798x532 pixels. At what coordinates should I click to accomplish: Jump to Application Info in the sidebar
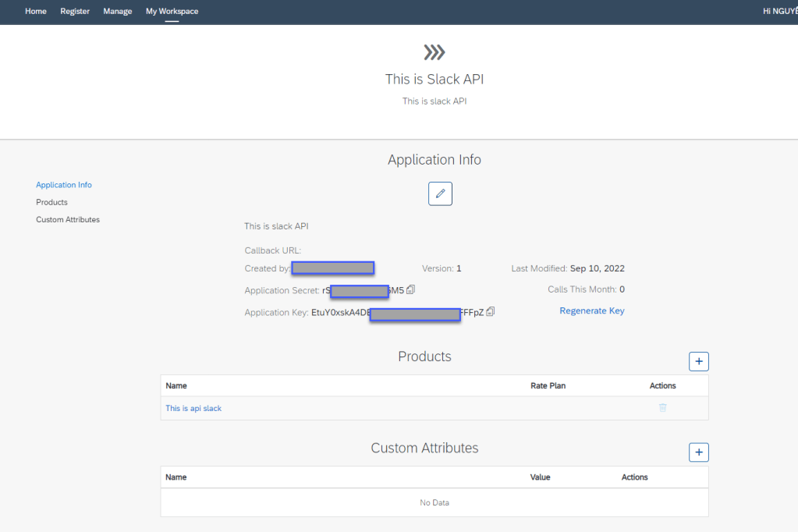[64, 185]
